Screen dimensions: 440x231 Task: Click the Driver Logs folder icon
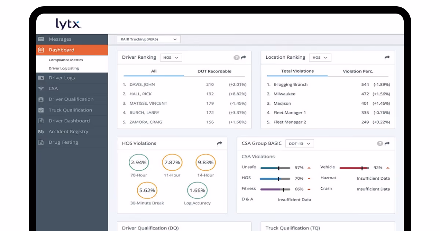click(x=41, y=78)
